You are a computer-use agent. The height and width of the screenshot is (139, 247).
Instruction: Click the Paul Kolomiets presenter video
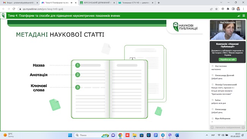(x=228, y=30)
